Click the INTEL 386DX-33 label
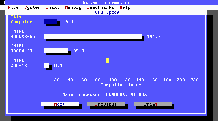This screenshot has width=218, height=121. pos(21,48)
